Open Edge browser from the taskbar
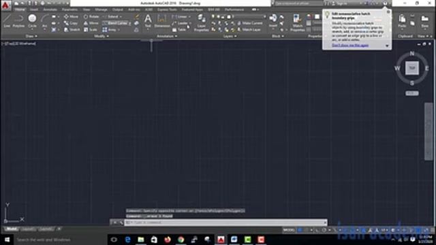 (x=127, y=240)
